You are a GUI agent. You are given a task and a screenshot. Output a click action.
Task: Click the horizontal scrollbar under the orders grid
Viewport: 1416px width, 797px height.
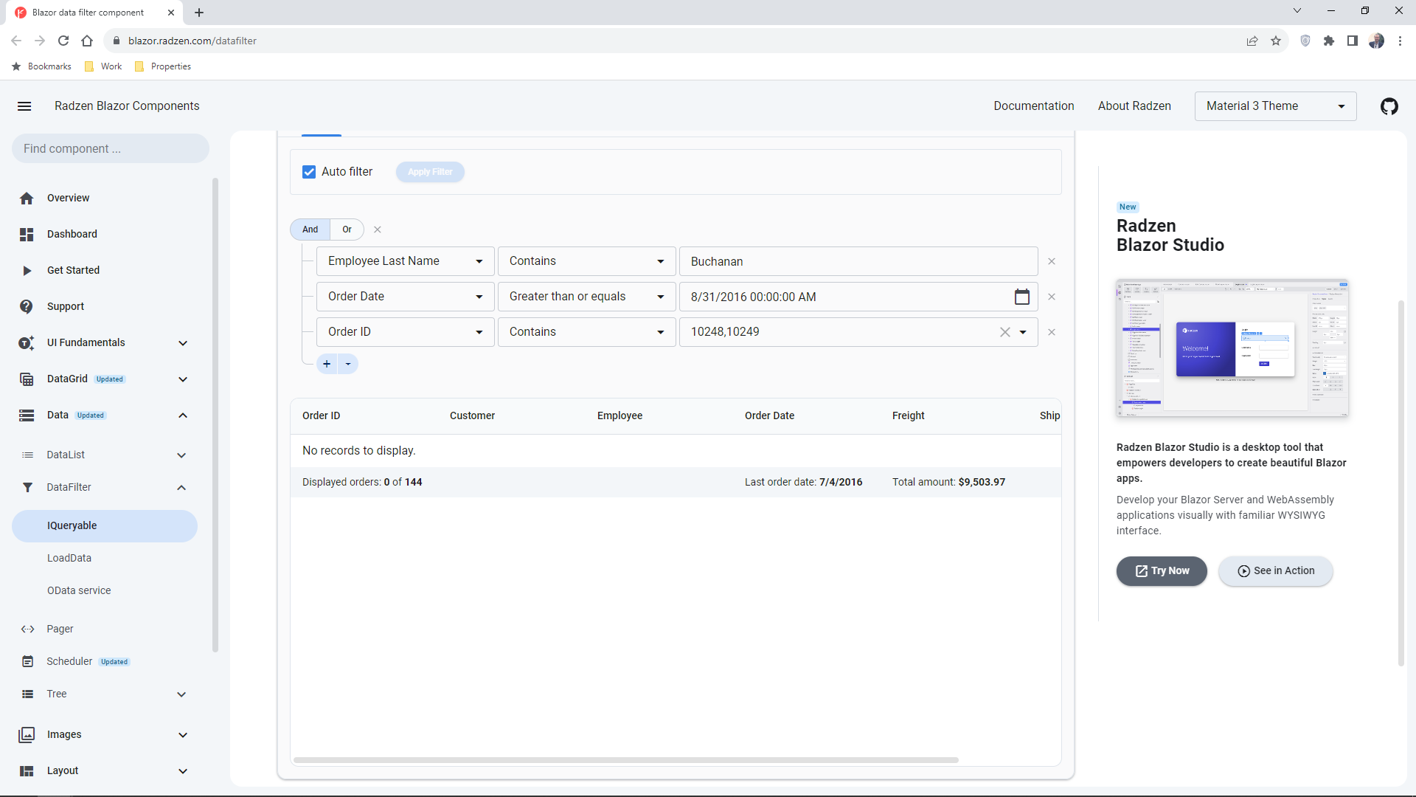625,759
